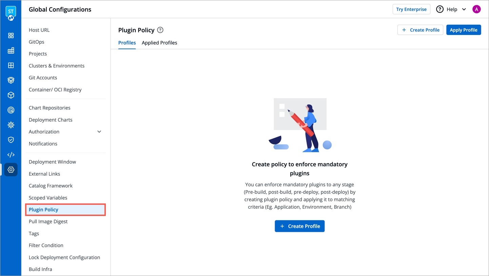Open the Pull Image Digest page
The width and height of the screenshot is (489, 276).
coord(48,221)
